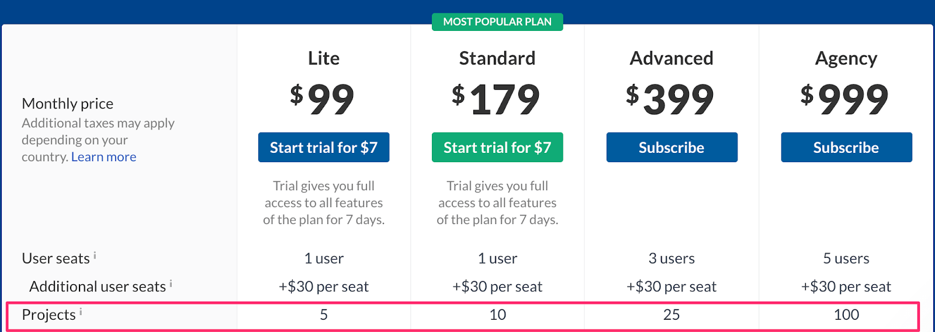
Task: Select the Lite plan heading
Action: pos(324,58)
